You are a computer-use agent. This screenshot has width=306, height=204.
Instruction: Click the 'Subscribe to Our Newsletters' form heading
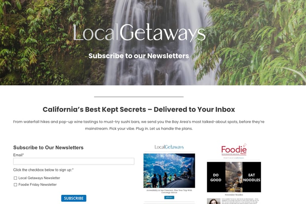pos(48,147)
